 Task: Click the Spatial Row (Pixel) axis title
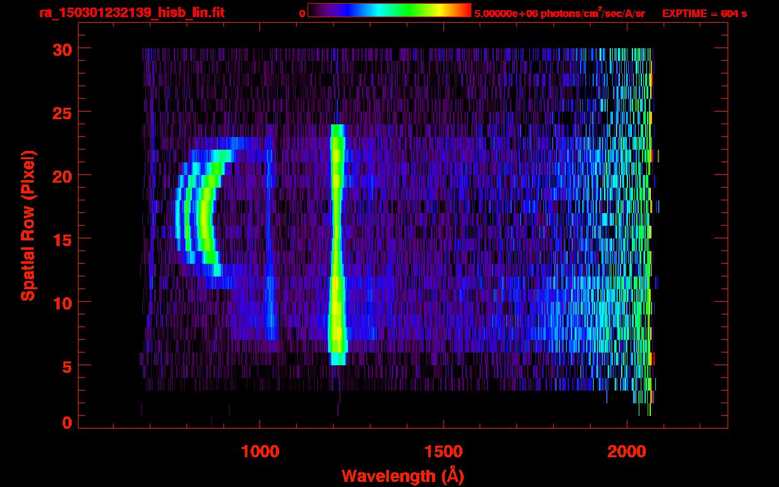(x=28, y=226)
